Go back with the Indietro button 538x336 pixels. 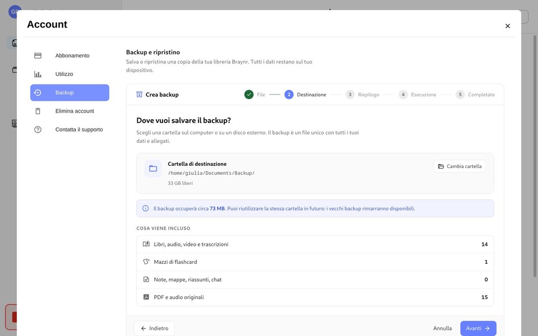[155, 328]
